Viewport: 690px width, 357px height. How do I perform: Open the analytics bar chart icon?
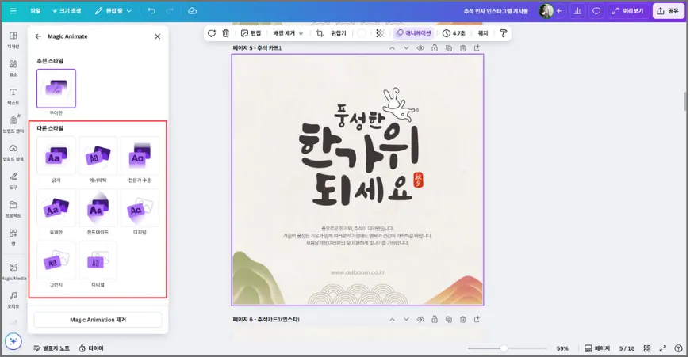(x=577, y=11)
